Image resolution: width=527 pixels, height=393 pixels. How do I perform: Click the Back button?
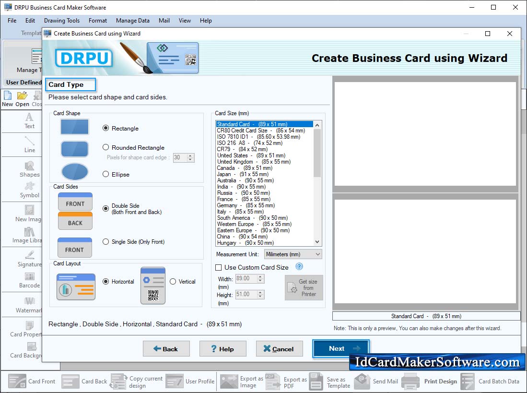point(166,349)
